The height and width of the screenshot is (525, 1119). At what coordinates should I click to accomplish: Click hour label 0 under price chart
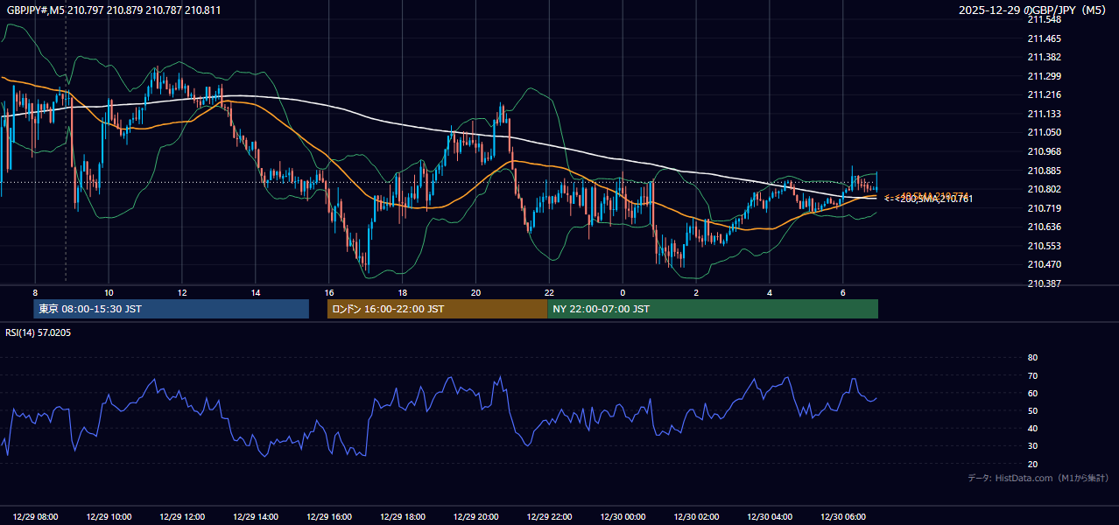point(623,292)
